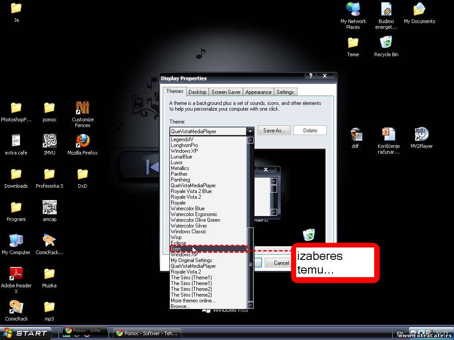Screen dimensions: 454x340
Task: Open the Mozilla Firefox desktop icon
Action: [82, 141]
